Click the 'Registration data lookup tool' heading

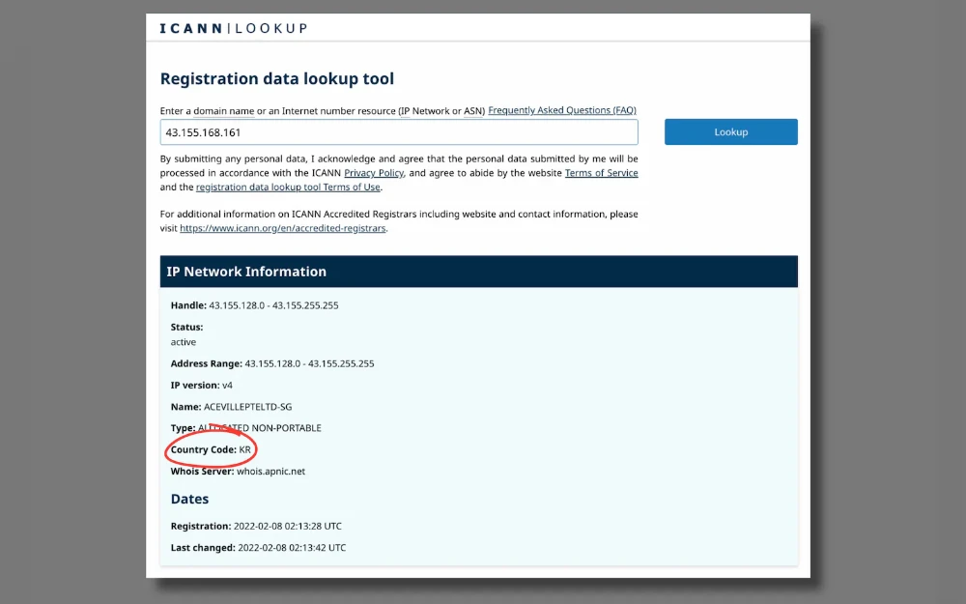tap(277, 79)
